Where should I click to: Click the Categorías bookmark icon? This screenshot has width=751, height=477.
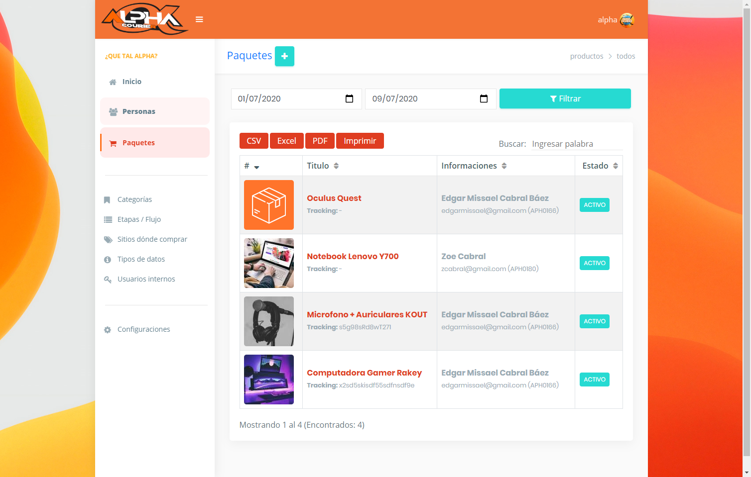(x=107, y=200)
